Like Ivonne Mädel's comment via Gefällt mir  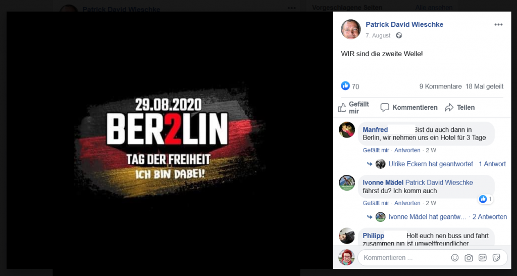[x=376, y=203]
